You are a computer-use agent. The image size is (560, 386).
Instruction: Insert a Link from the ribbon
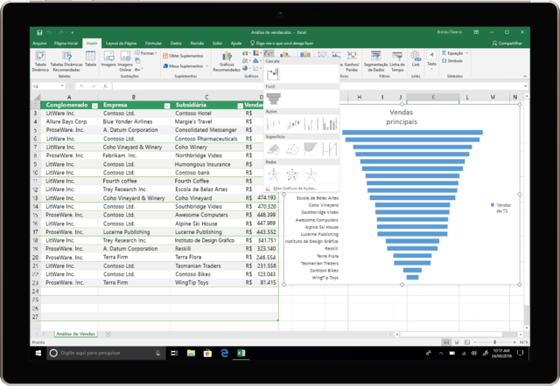(416, 59)
